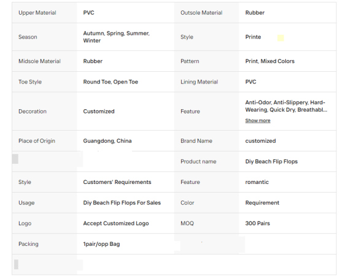Click the Outsole Material label
The height and width of the screenshot is (276, 340).
[201, 12]
